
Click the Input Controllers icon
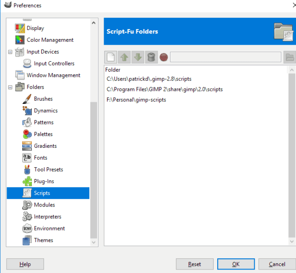(x=27, y=63)
